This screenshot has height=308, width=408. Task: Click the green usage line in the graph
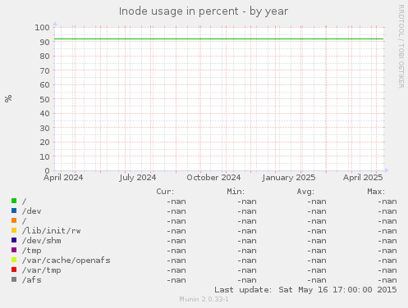click(219, 39)
